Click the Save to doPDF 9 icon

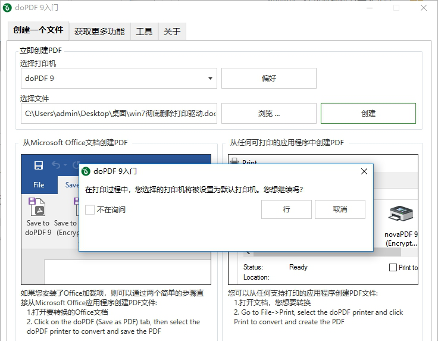[37, 206]
